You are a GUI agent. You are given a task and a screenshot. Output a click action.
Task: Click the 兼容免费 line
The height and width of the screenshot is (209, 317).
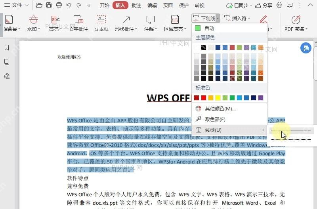(78, 186)
